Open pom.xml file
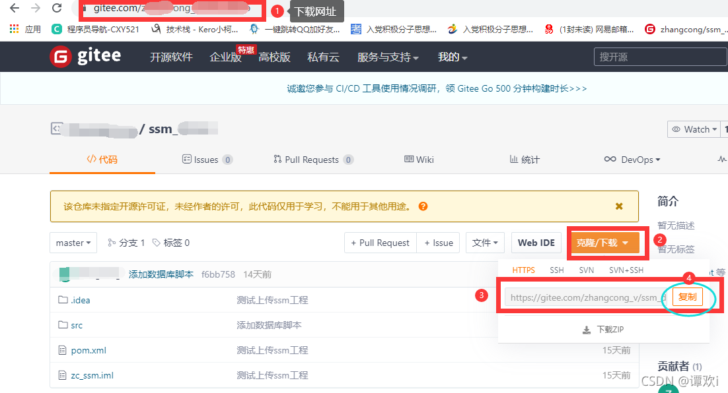Image resolution: width=728 pixels, height=393 pixels. coord(89,350)
